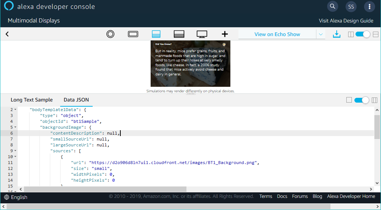
Task: Collapse the sources array fold arrow
Action: tap(15, 151)
